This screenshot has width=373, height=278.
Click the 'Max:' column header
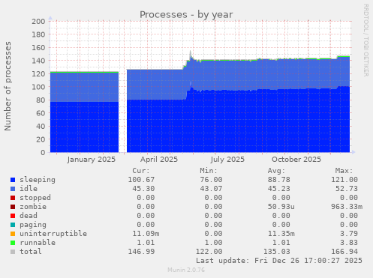[x=344, y=171]
